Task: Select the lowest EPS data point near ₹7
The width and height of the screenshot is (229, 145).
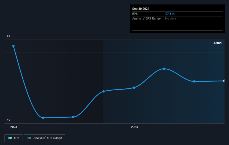Action: click(43, 118)
